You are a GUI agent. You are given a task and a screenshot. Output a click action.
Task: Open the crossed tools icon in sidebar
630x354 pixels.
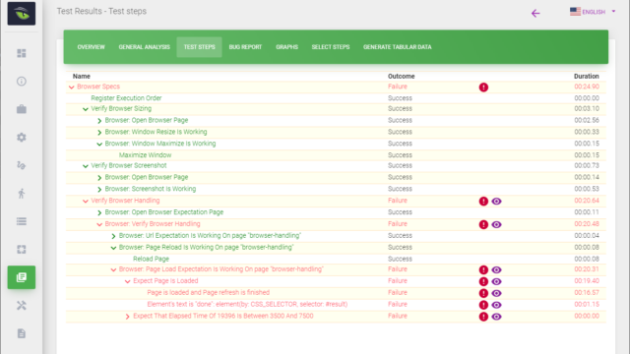click(x=22, y=306)
